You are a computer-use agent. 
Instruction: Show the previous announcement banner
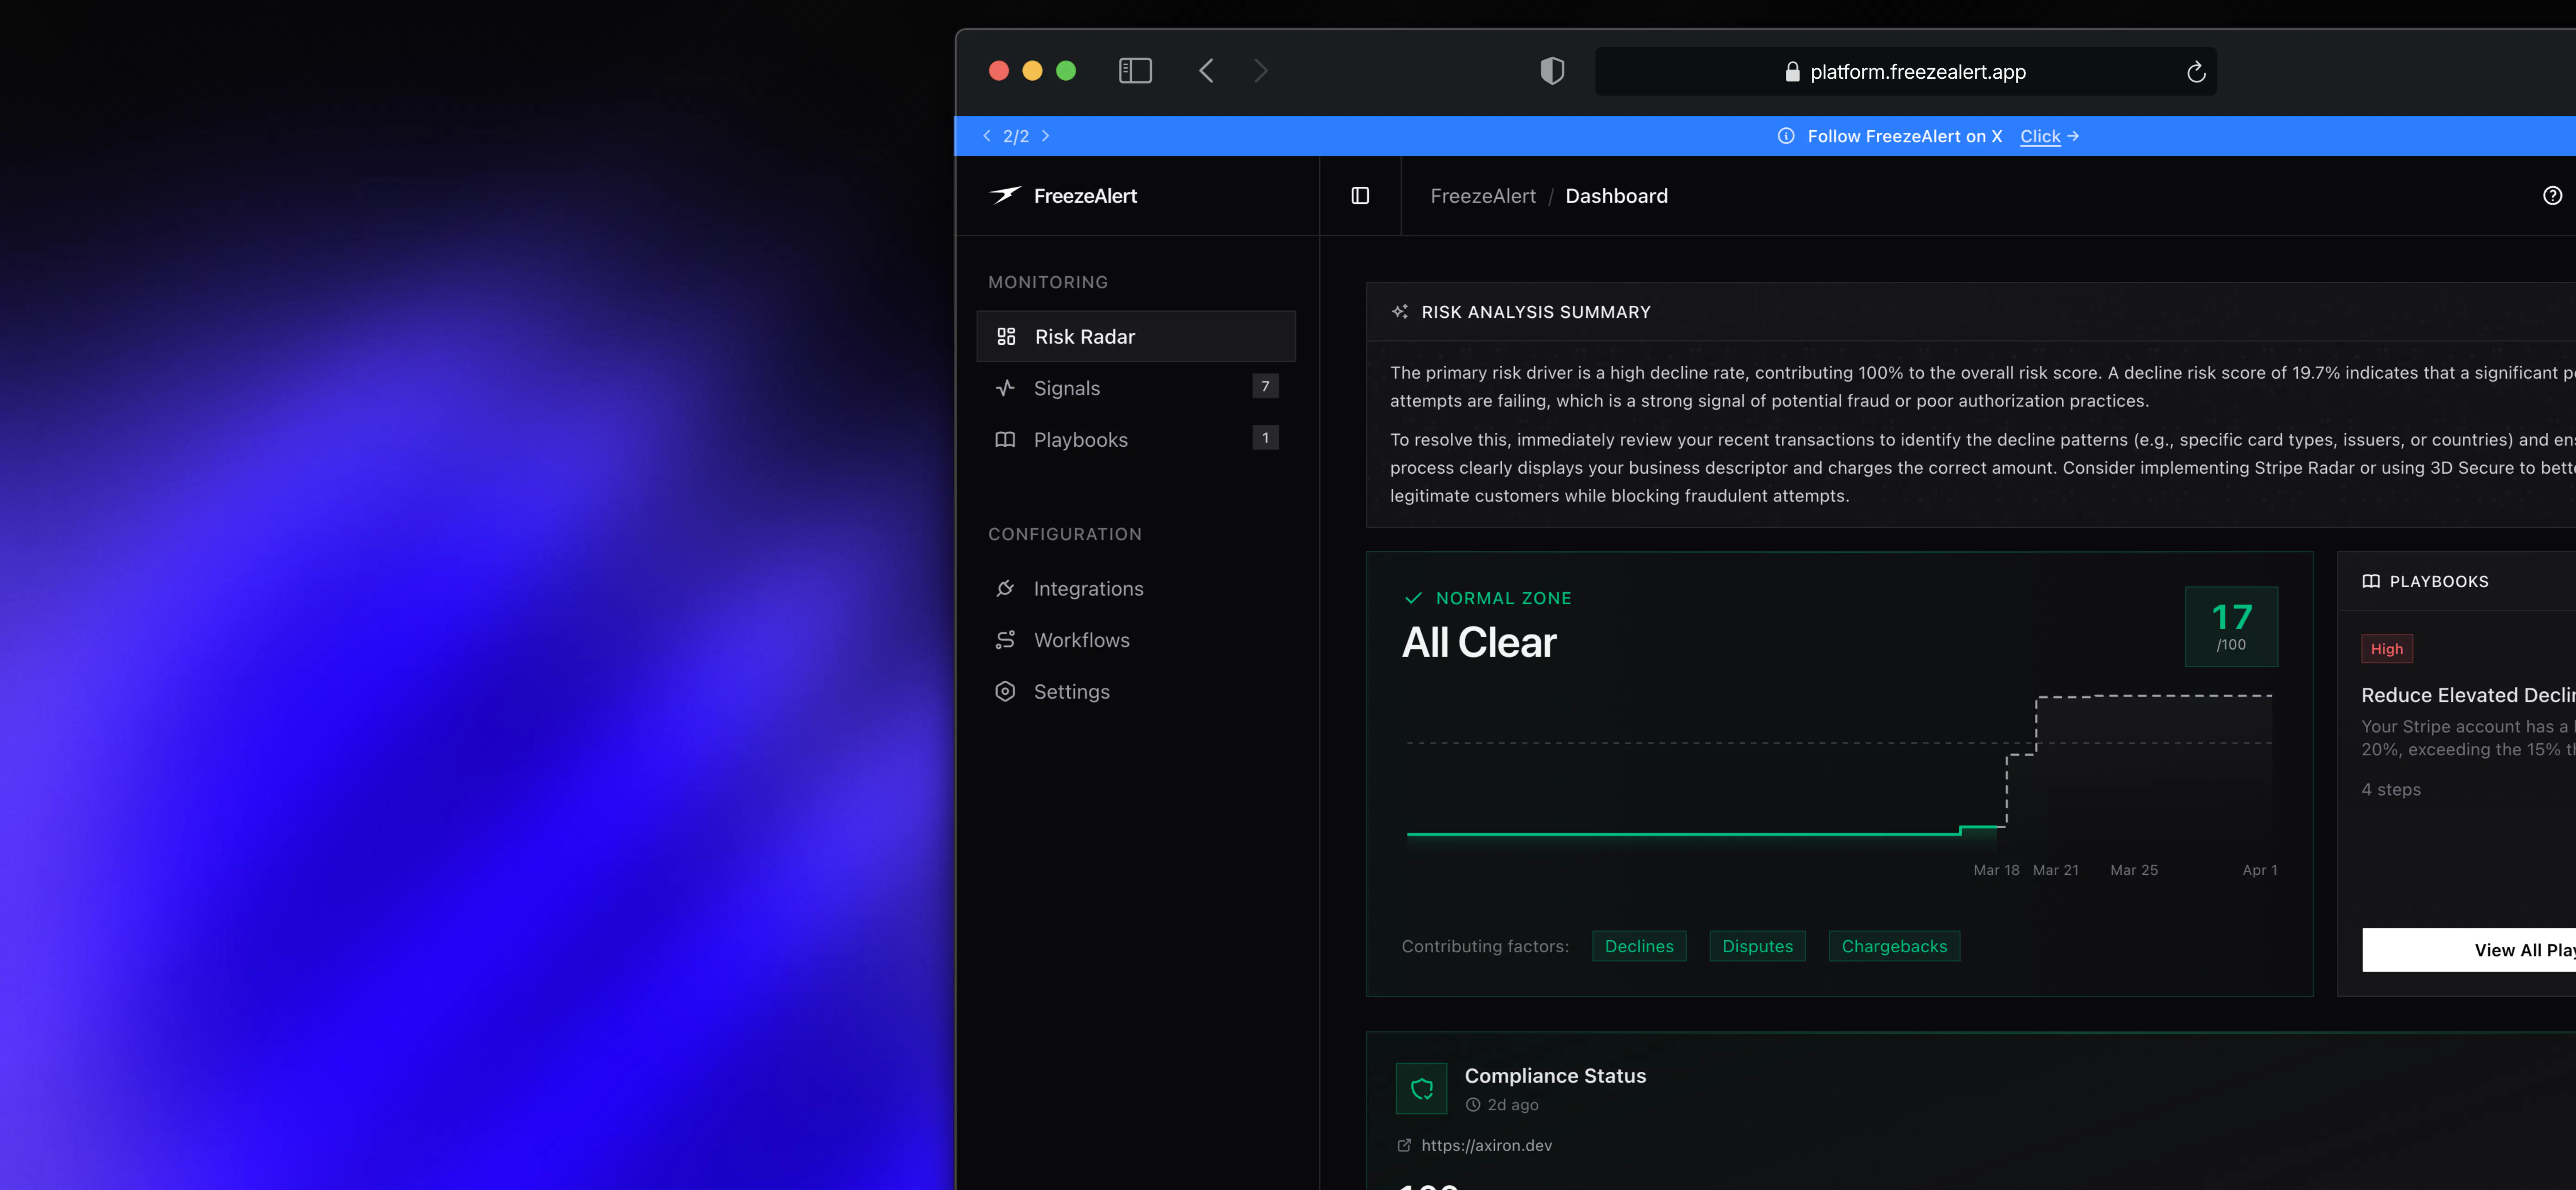click(x=987, y=136)
